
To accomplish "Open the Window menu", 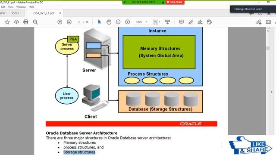I will point(21,7).
